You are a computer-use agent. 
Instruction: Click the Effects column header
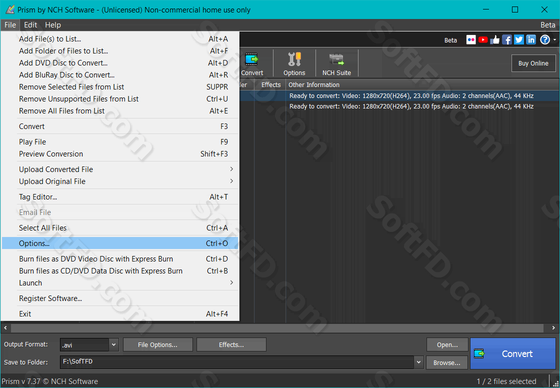pyautogui.click(x=270, y=84)
